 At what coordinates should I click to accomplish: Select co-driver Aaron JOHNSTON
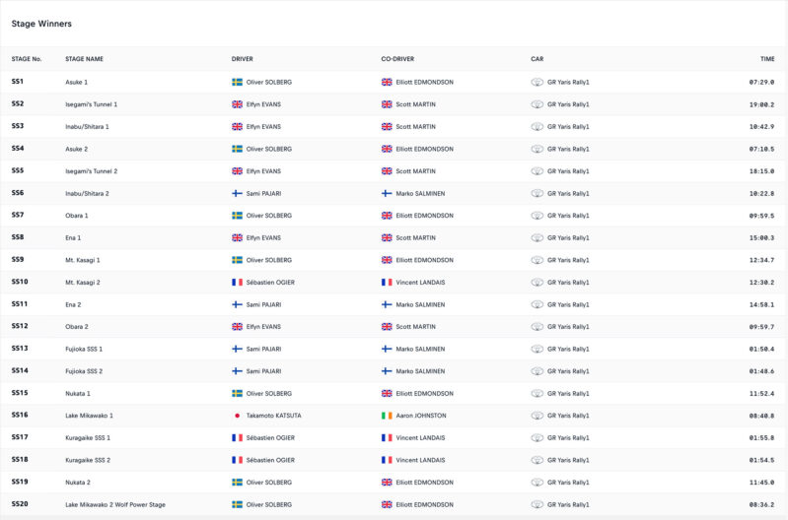click(x=421, y=416)
